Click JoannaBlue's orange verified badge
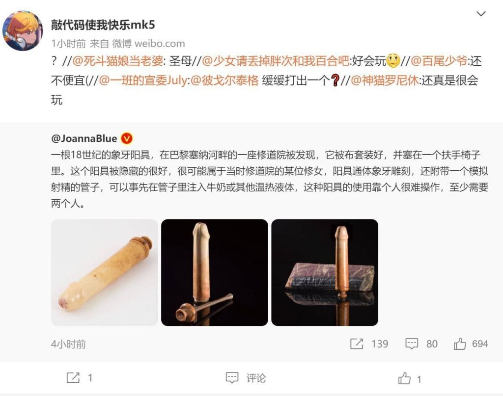This screenshot has height=396, width=503. pyautogui.click(x=127, y=138)
